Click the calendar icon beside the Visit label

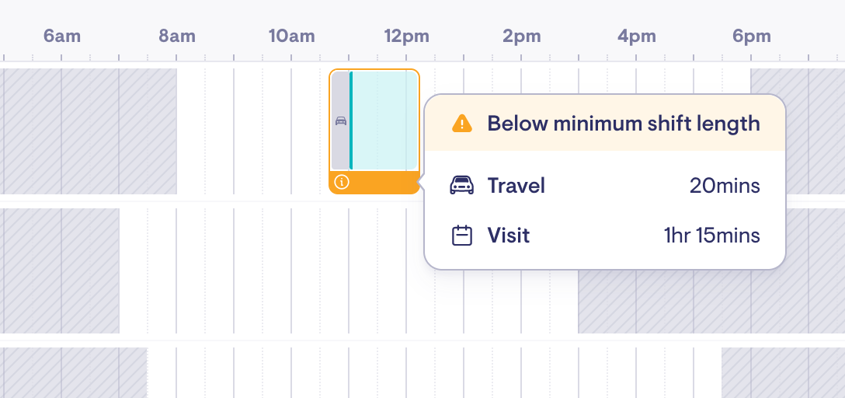[462, 236]
